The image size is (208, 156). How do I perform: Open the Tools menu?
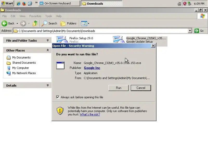[49, 16]
